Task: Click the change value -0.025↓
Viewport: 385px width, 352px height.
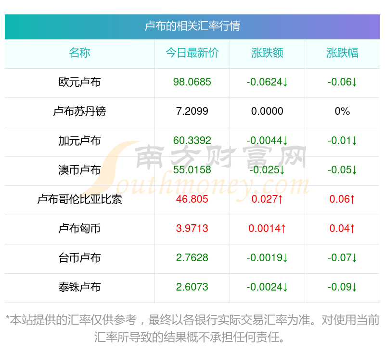Action: (267, 170)
